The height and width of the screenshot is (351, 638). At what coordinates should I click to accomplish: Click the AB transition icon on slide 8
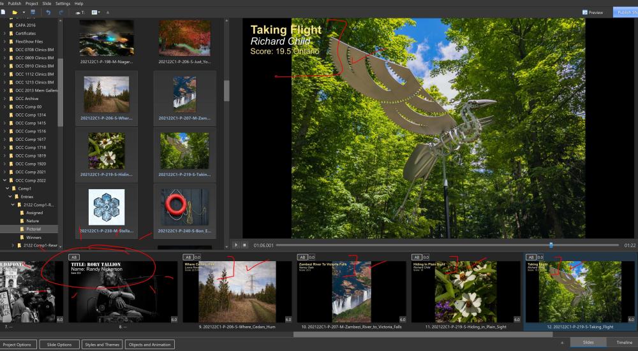click(x=73, y=257)
